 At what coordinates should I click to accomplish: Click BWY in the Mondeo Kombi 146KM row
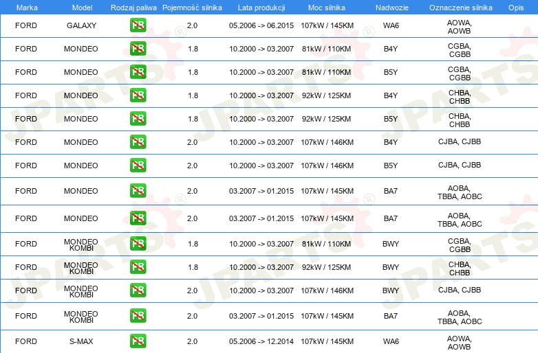coord(391,291)
